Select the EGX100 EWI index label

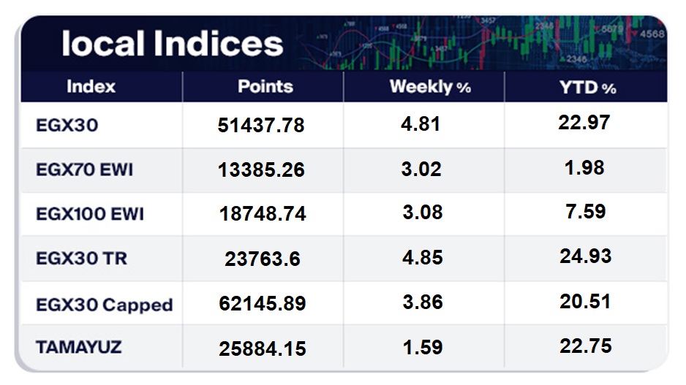point(89,214)
